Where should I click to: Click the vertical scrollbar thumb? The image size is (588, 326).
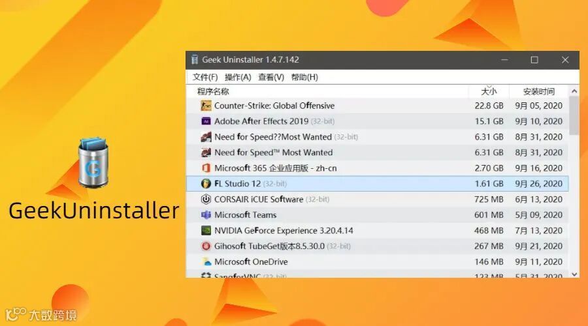[574, 115]
